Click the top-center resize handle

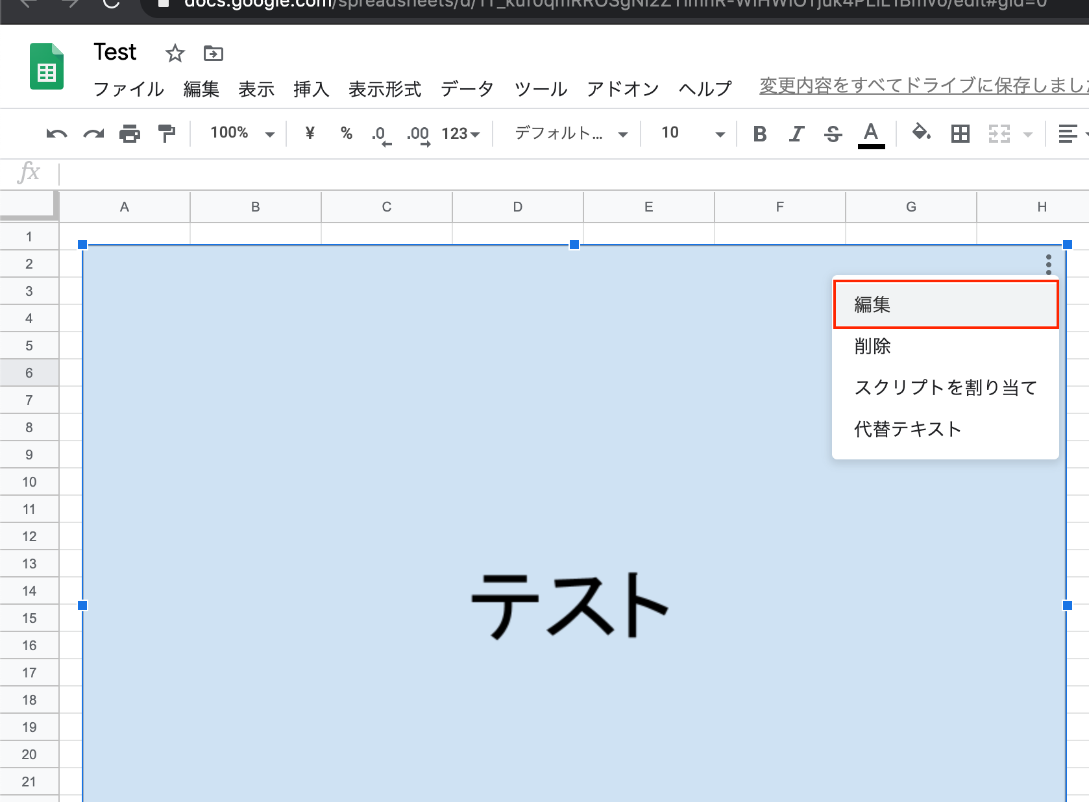(x=574, y=245)
